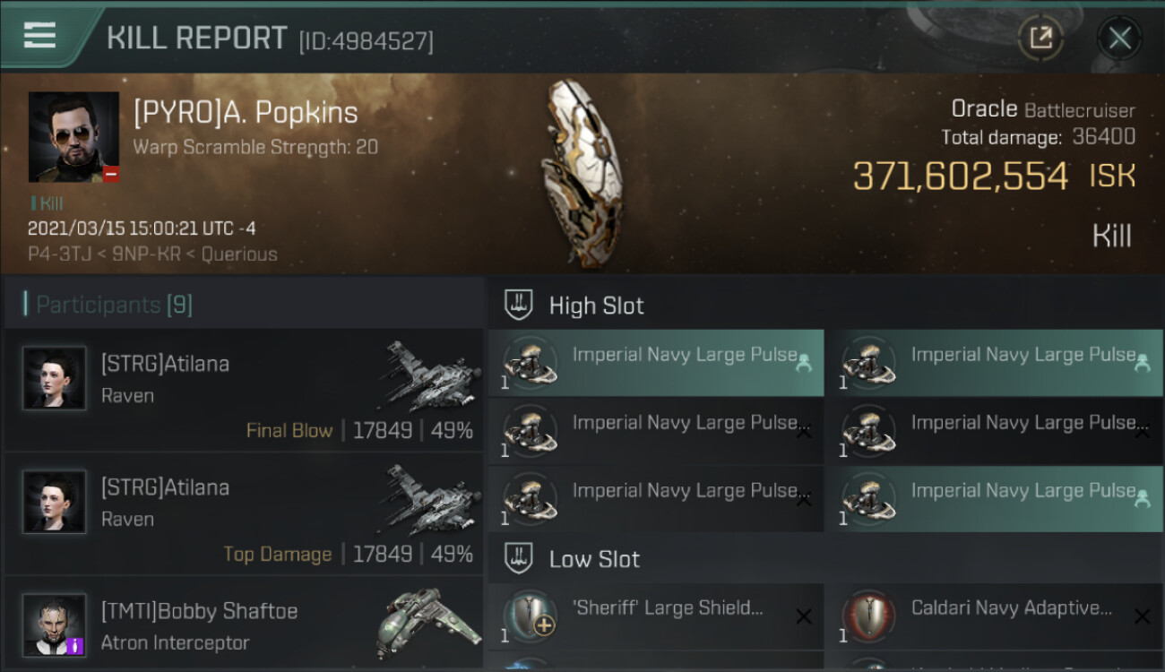Click the Low Slot section header icon
The height and width of the screenshot is (672, 1165).
519,559
